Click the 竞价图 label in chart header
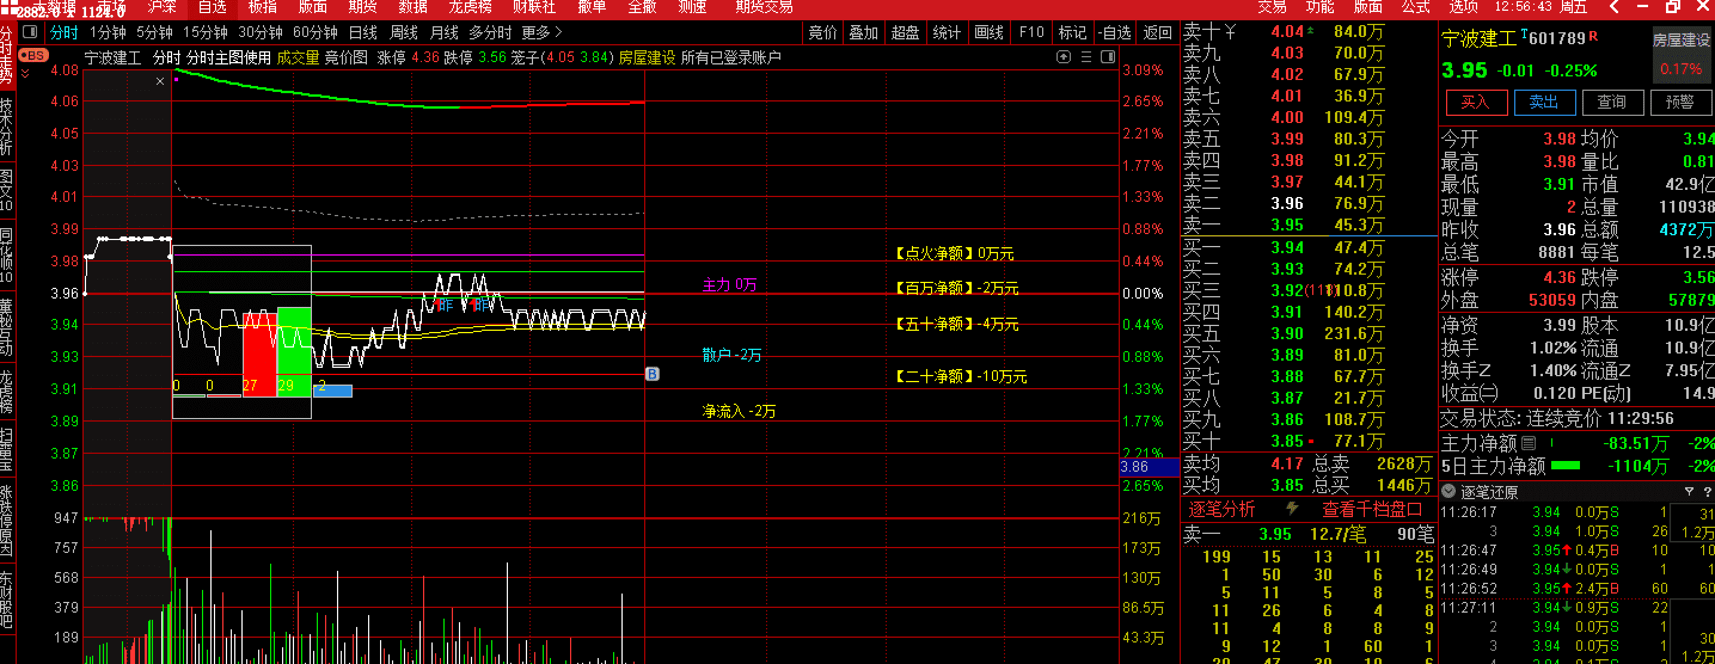Image resolution: width=1715 pixels, height=664 pixels. click(x=346, y=58)
